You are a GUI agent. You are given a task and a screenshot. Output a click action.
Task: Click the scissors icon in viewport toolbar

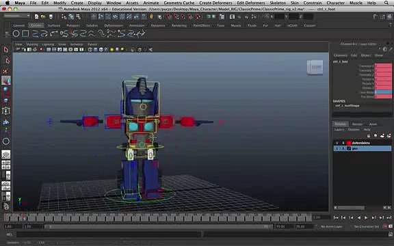coord(150,49)
